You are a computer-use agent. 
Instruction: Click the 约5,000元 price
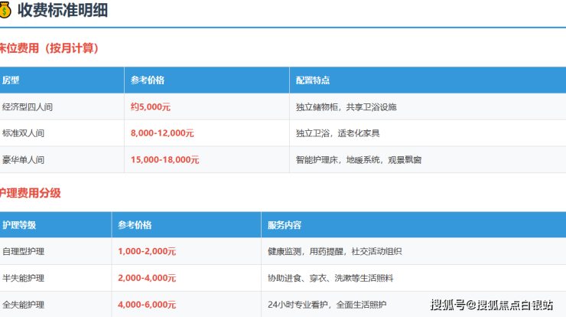151,107
